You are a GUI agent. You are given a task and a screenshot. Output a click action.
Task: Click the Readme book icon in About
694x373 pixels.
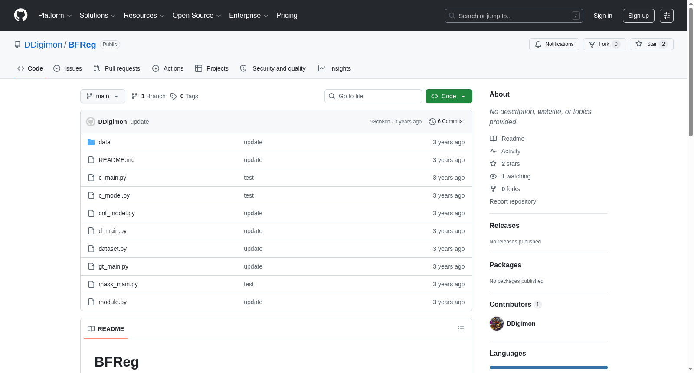[493, 139]
